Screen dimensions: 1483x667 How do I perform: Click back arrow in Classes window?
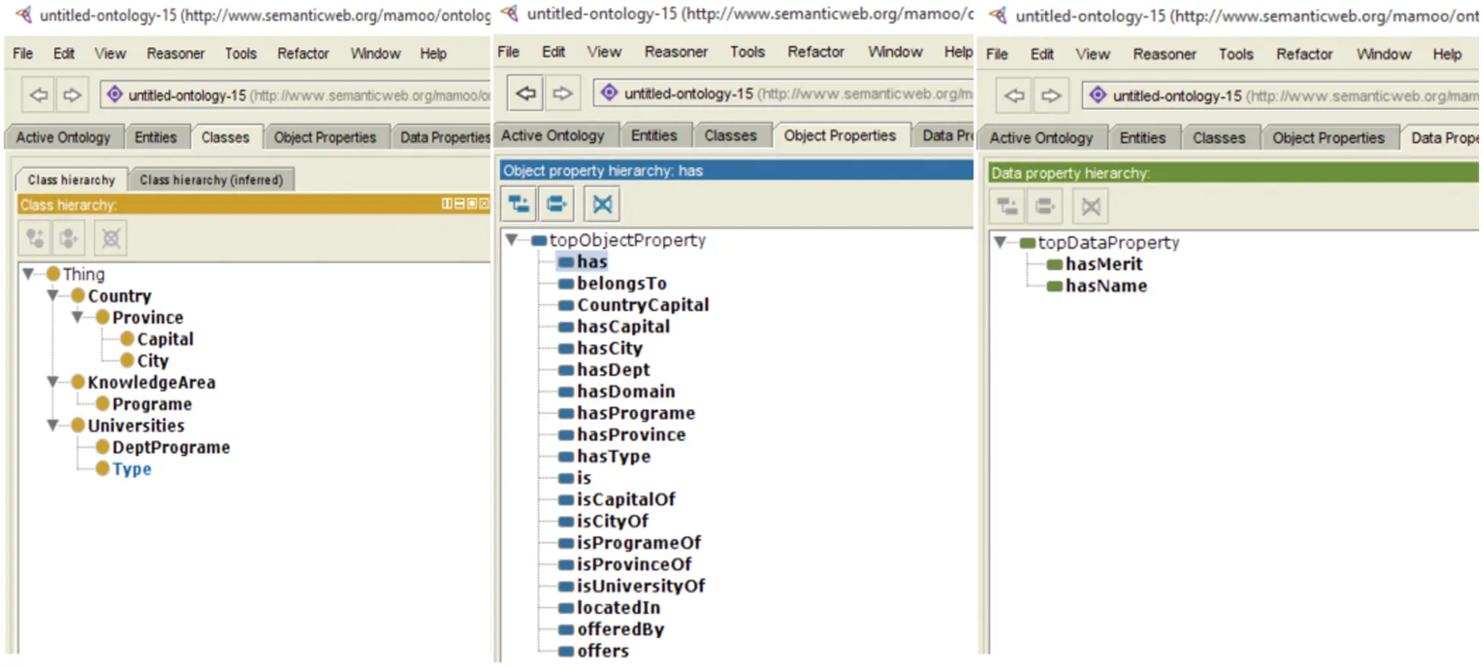pyautogui.click(x=38, y=95)
